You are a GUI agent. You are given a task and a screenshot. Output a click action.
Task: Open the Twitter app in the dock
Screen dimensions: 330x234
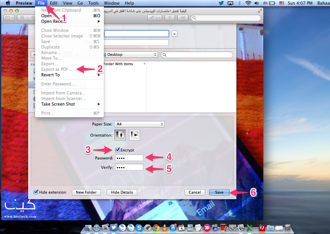[114, 228]
